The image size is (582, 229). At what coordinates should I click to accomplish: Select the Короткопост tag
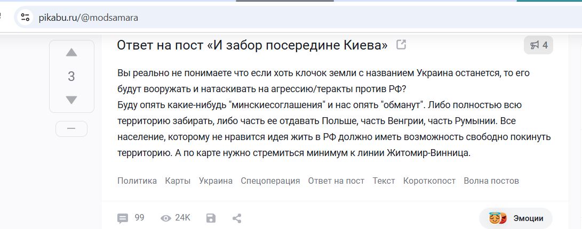tap(429, 181)
